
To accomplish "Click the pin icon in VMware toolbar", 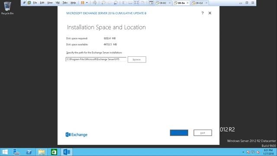I will click(x=24, y=3).
